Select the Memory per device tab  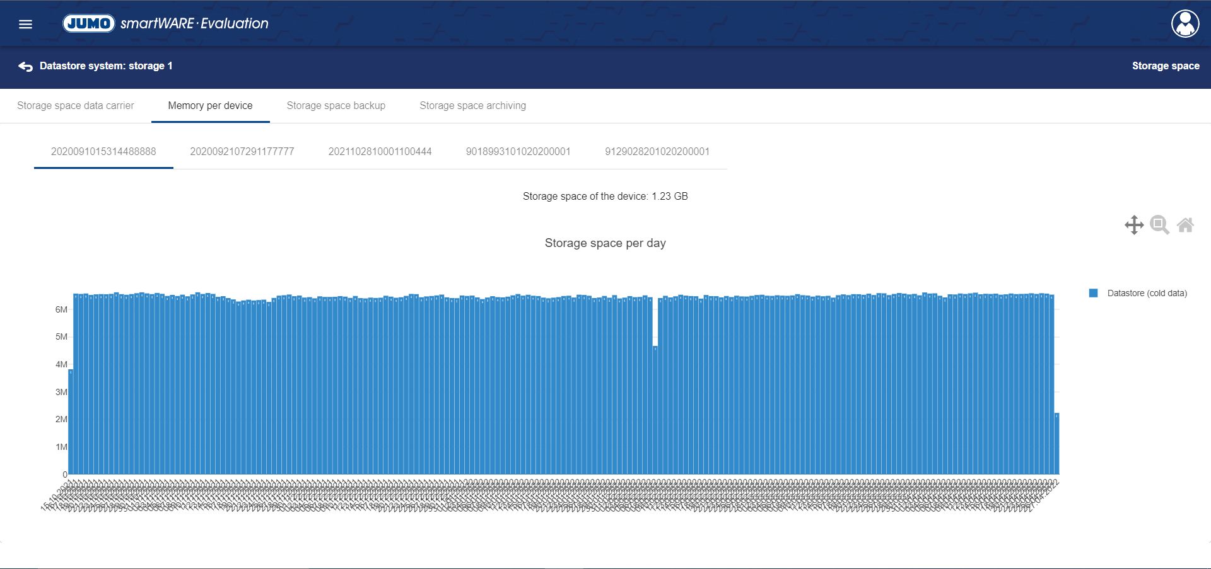coord(210,106)
